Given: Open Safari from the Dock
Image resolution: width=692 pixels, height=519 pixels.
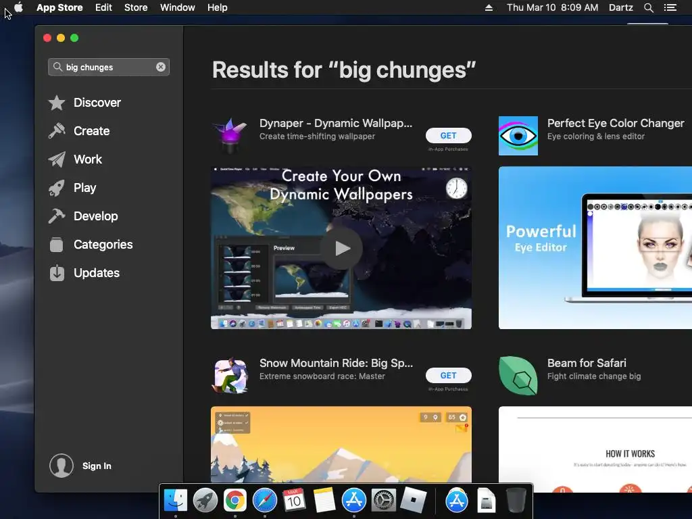Looking at the screenshot, I should [265, 500].
